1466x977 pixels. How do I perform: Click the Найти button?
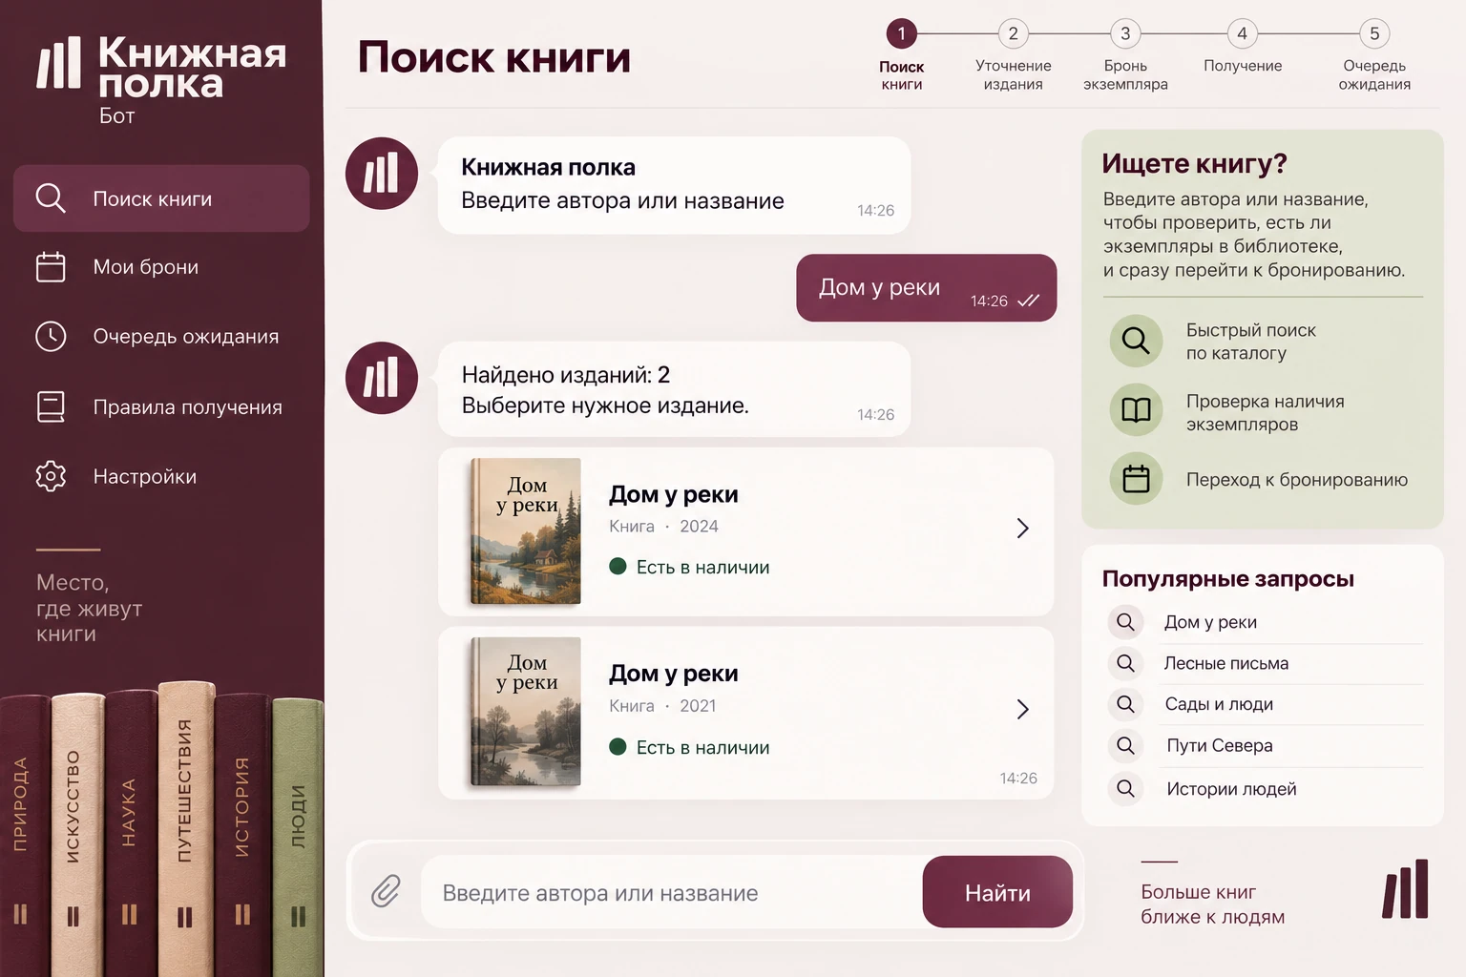pos(997,892)
